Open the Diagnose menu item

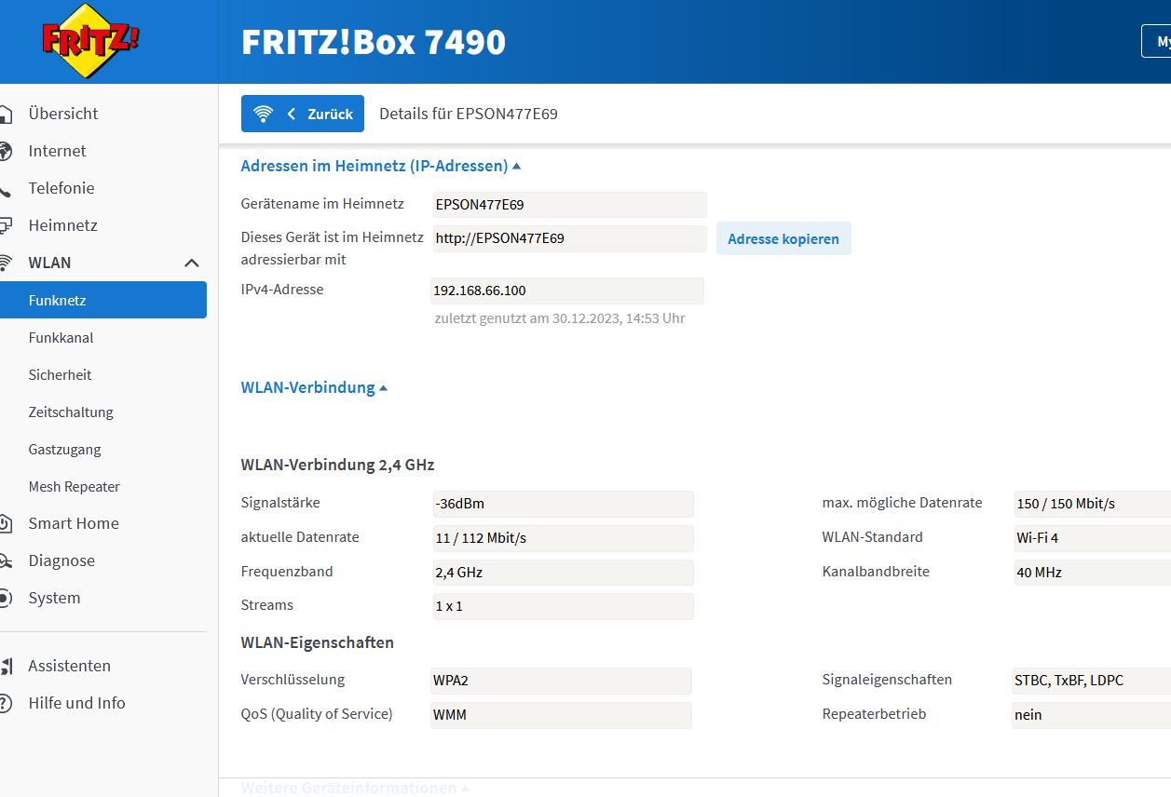61,561
